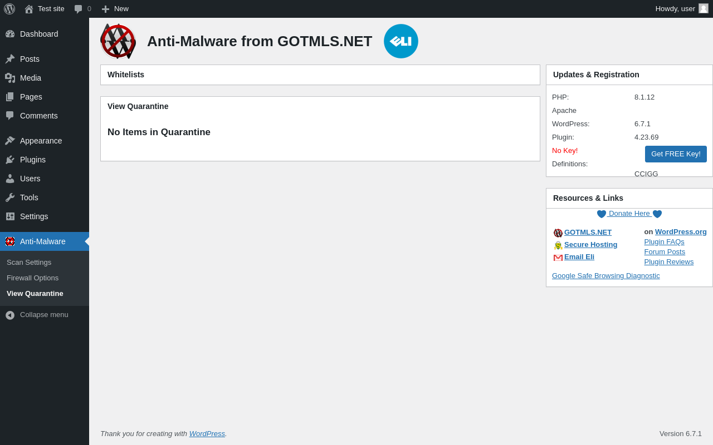Click the Posts pushpin icon
This screenshot has width=713, height=445.
click(10, 59)
